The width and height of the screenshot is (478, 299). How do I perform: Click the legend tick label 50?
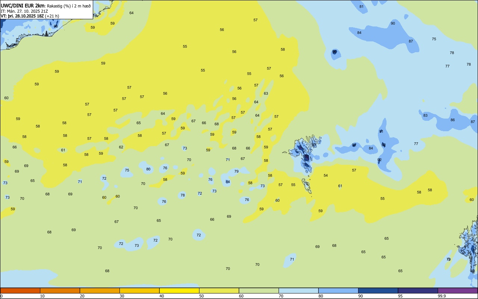(201, 296)
